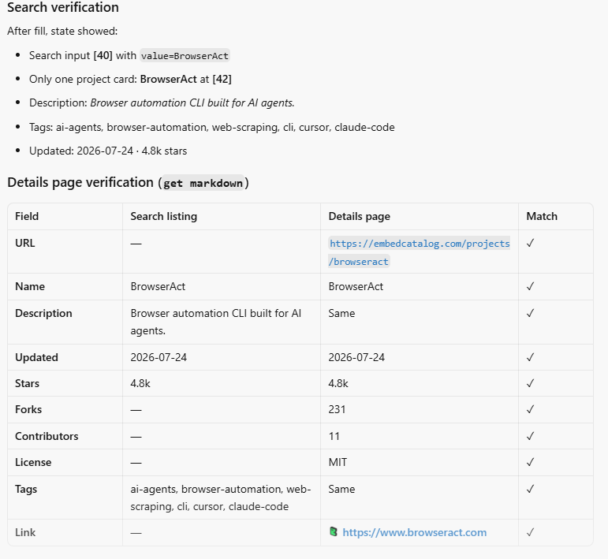The width and height of the screenshot is (608, 559).
Task: Select the 'Details page verification' heading text
Action: [x=80, y=182]
